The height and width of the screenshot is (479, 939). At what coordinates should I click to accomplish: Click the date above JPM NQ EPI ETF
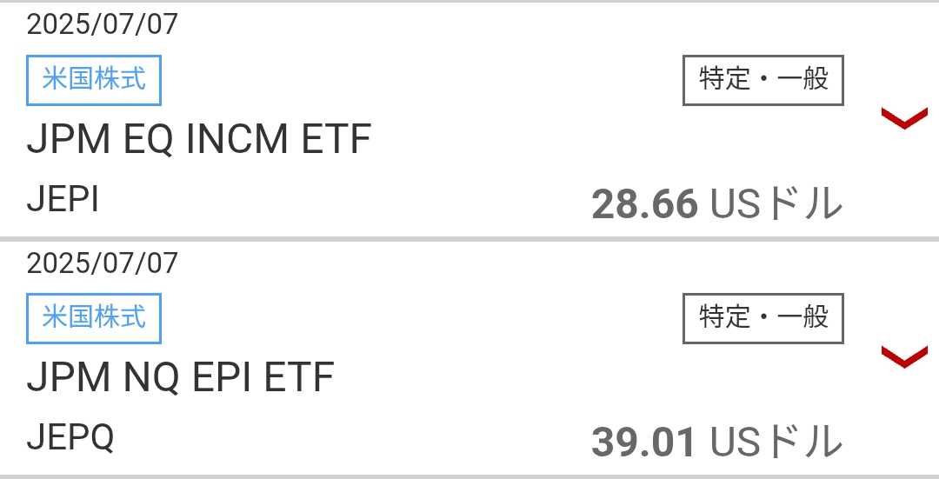coord(103,263)
